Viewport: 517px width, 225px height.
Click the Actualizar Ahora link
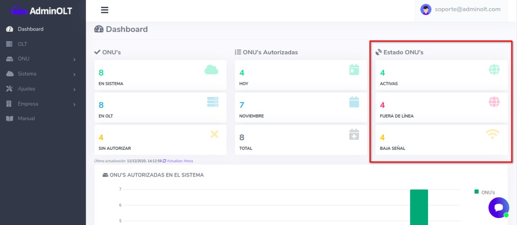click(x=180, y=161)
